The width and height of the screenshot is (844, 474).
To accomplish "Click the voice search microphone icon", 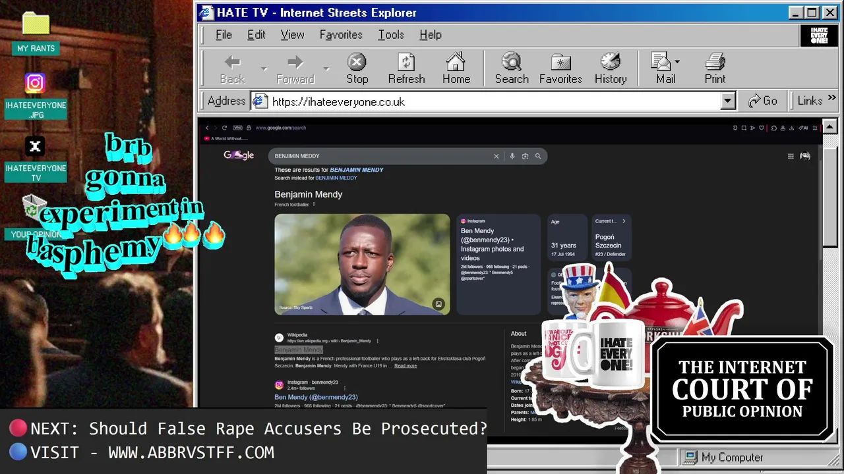I will (512, 156).
